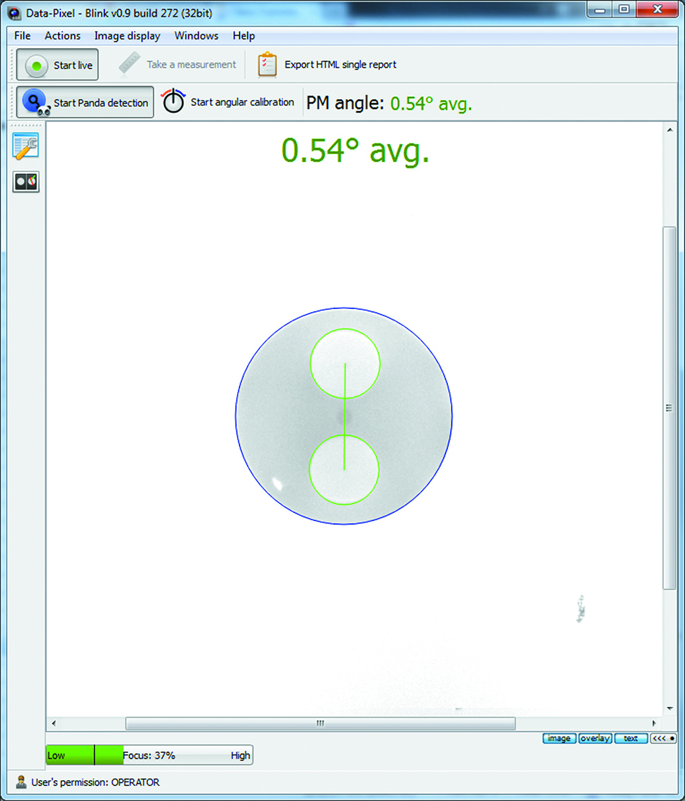Click the Take a measurement ruler icon
685x801 pixels.
pos(129,64)
